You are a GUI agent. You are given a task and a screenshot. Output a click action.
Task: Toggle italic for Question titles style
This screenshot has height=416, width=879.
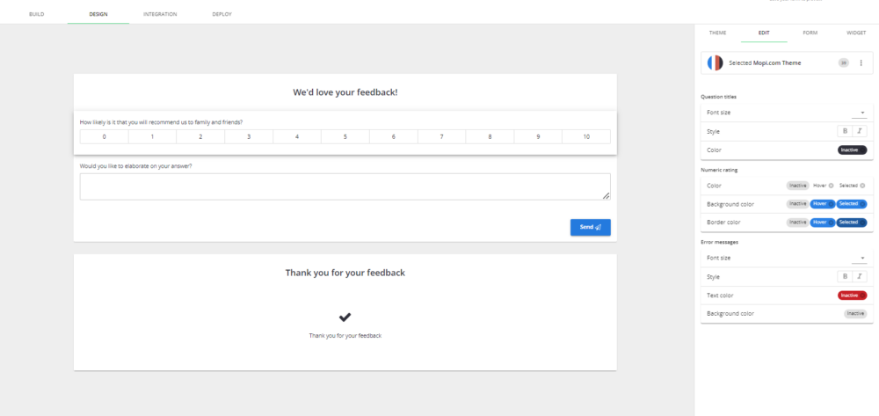click(860, 131)
